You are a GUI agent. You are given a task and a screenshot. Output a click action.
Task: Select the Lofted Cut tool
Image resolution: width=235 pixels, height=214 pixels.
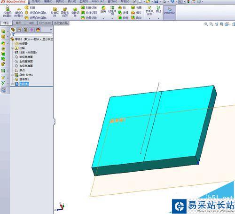(89, 13)
